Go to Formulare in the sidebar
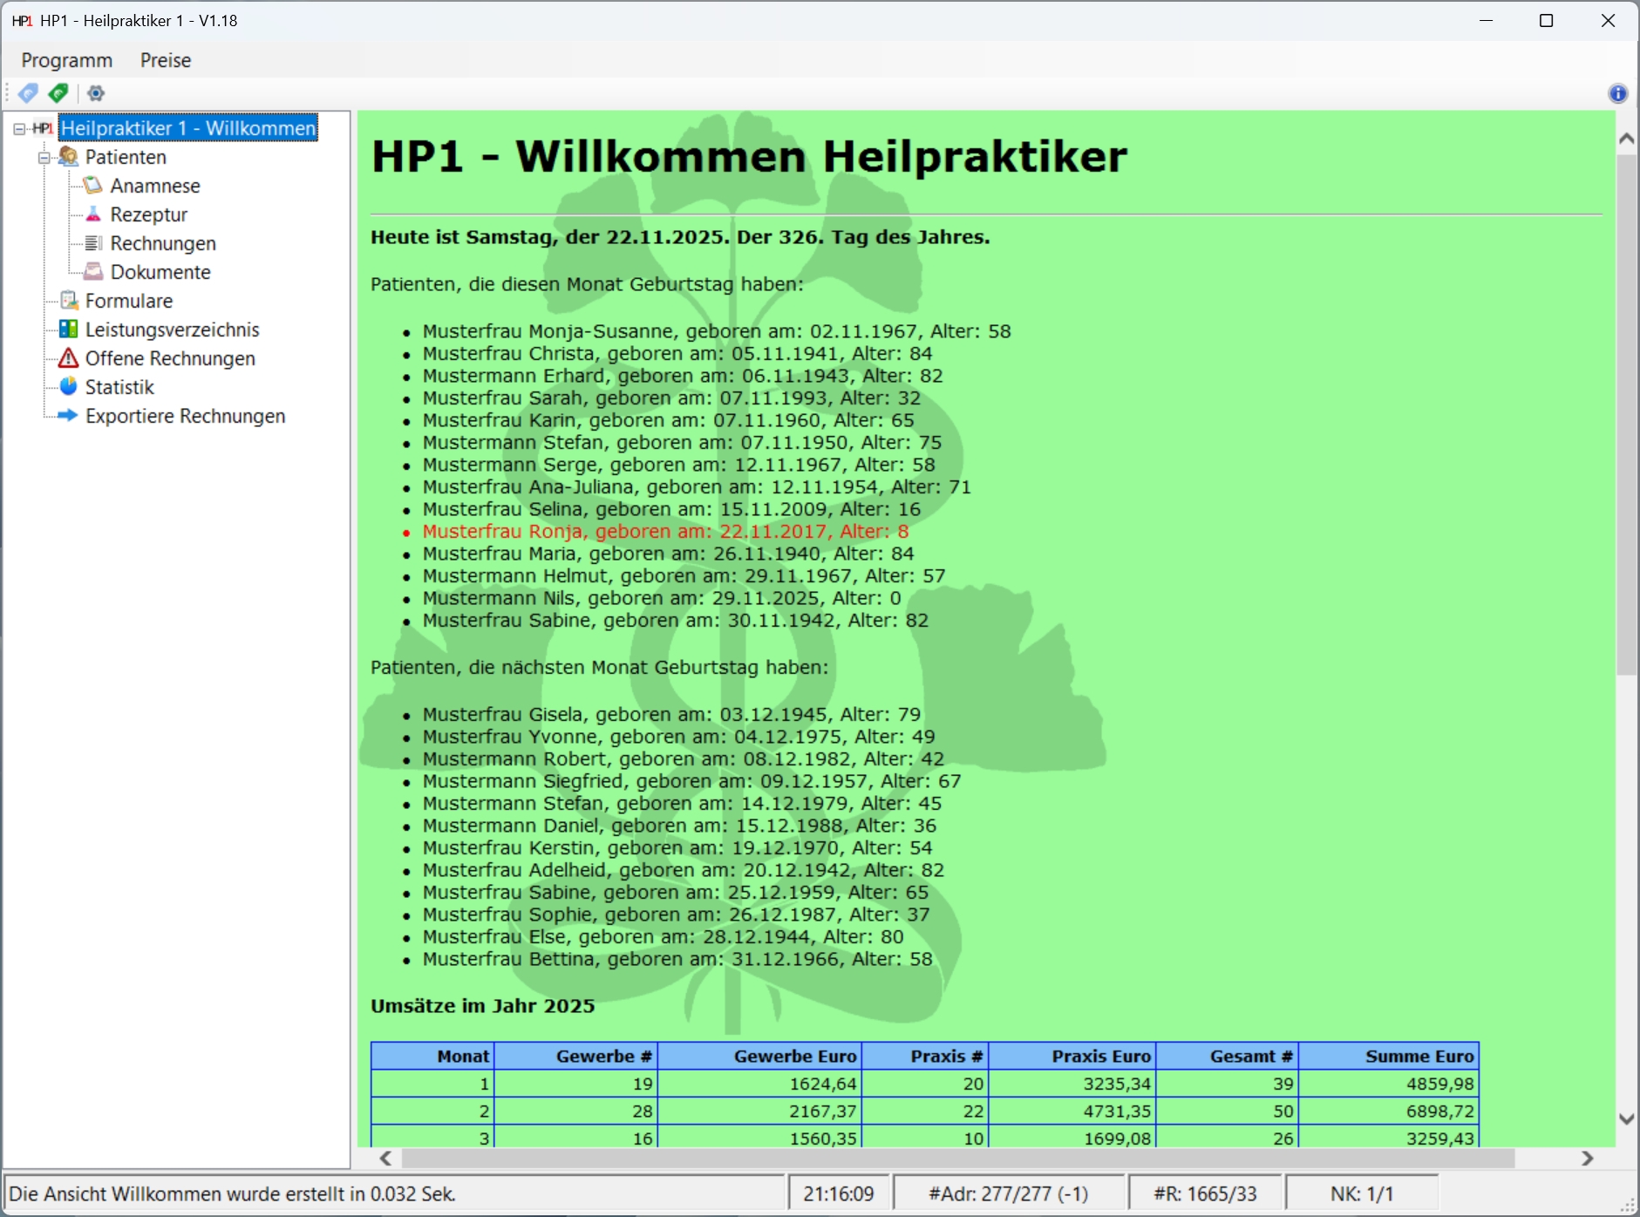Screen dimensions: 1640x1217 pos(129,301)
